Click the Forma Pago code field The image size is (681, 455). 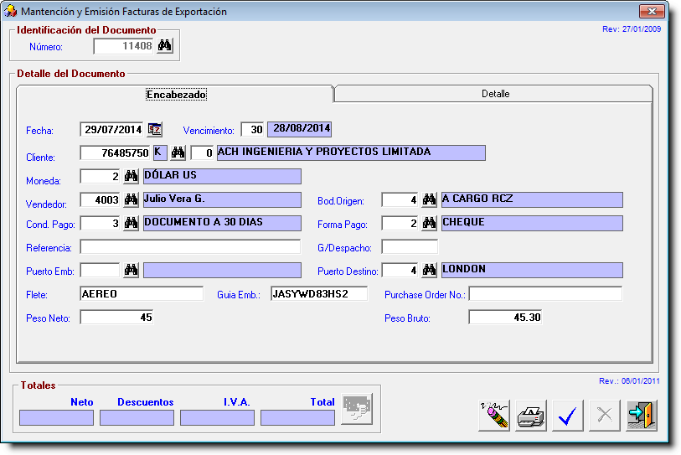[400, 224]
